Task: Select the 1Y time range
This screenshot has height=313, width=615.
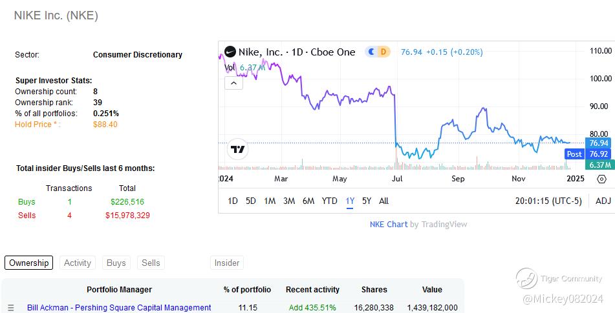Action: [x=350, y=201]
